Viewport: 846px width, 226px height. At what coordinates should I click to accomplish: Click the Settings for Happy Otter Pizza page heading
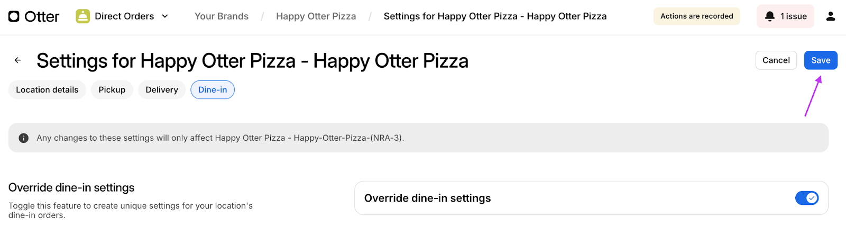tap(252, 61)
